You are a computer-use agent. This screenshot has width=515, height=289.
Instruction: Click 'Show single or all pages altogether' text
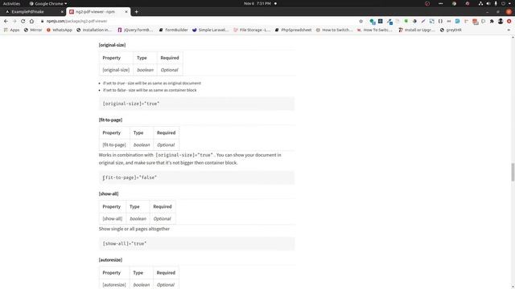point(134,229)
